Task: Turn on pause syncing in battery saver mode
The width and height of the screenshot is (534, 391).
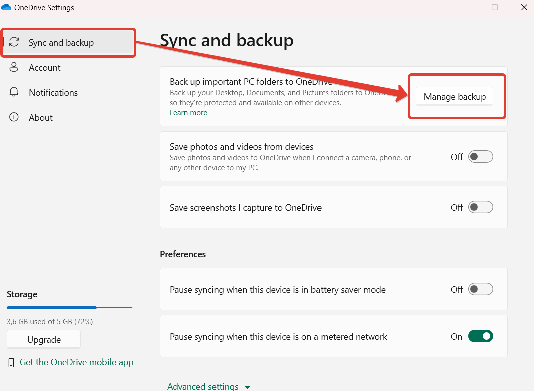Action: [x=480, y=289]
